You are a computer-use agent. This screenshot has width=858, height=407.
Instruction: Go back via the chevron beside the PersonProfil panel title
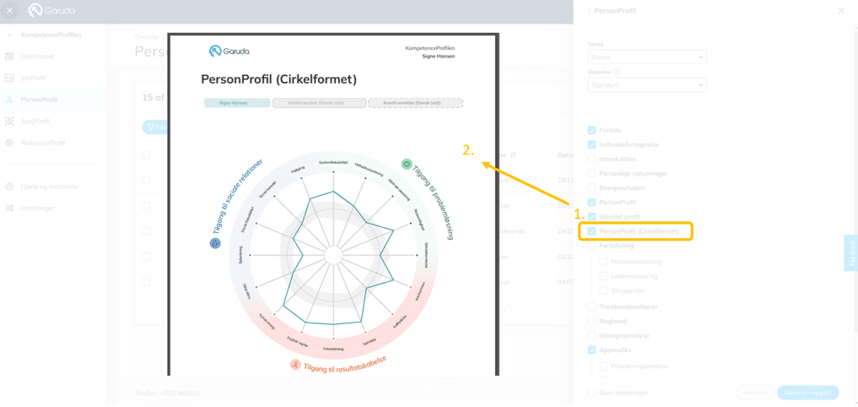click(x=589, y=10)
